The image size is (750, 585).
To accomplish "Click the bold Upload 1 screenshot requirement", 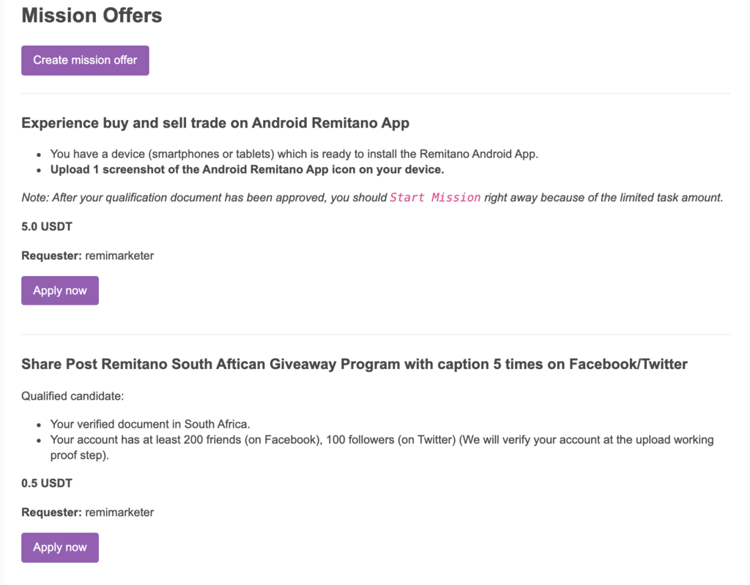I will pyautogui.click(x=247, y=170).
